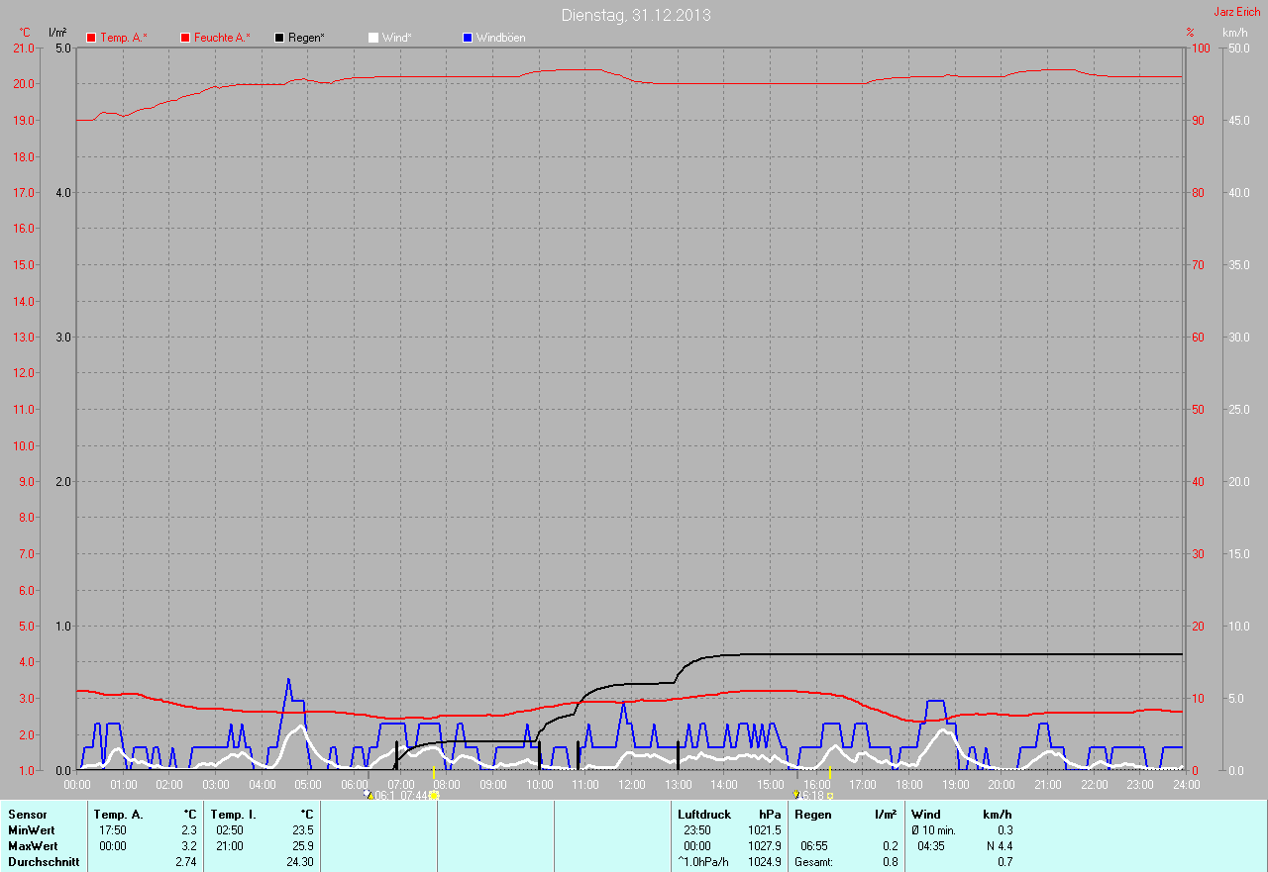Click the 24:00 label on the time axis
Viewport: 1268px width, 872px height.
coord(1186,785)
